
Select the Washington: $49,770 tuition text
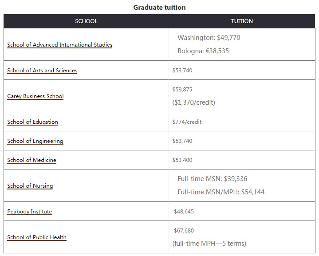tap(209, 38)
